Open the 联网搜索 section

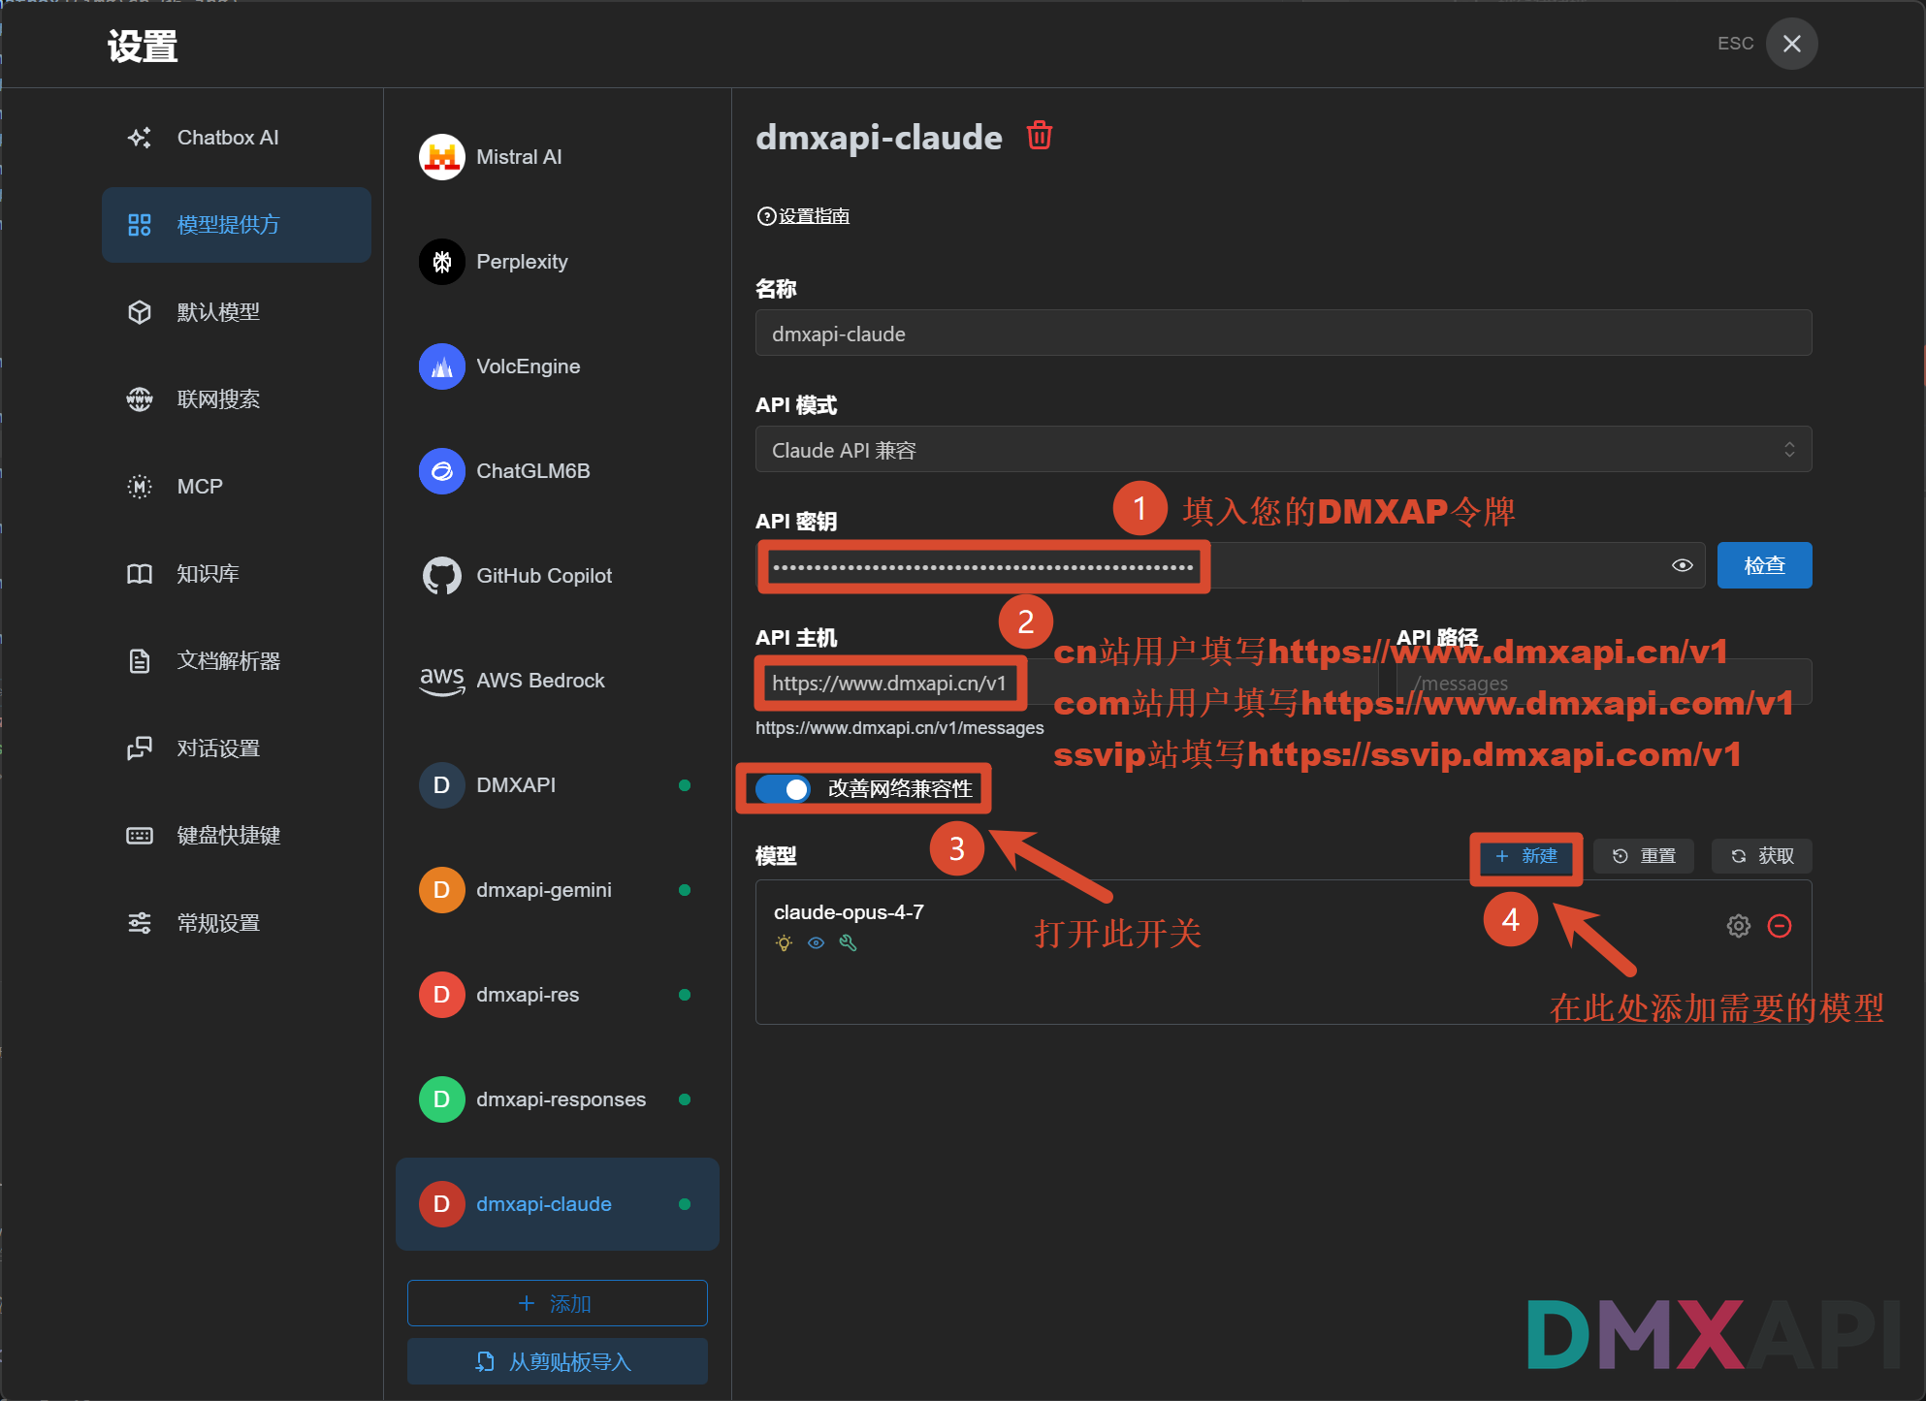pyautogui.click(x=237, y=399)
